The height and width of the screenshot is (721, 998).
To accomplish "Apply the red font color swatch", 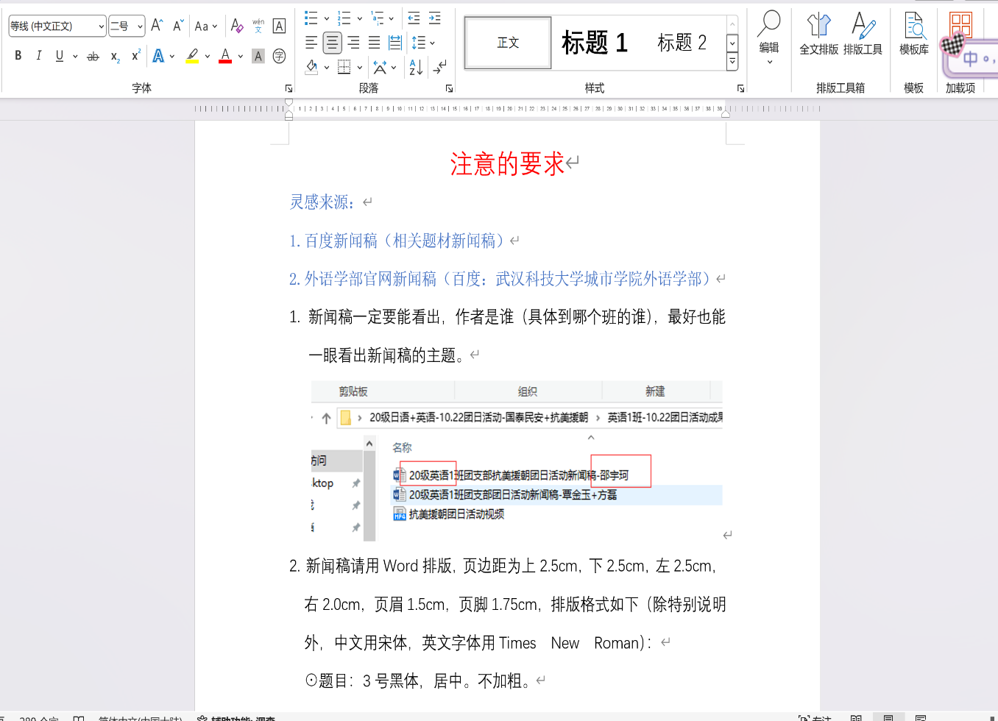I will click(x=225, y=56).
